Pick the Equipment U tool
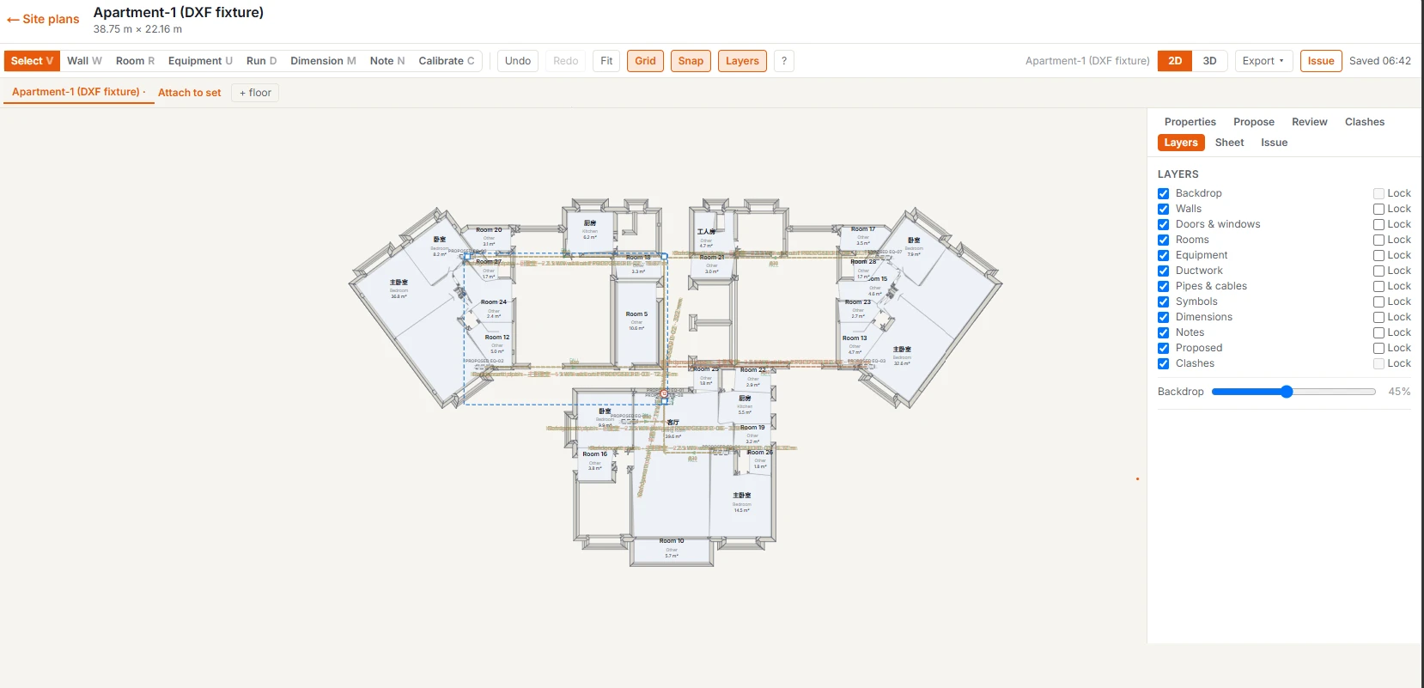1424x688 pixels. tap(200, 61)
